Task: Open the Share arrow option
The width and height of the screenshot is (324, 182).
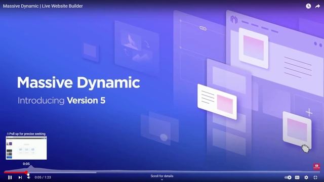Action: (317, 6)
